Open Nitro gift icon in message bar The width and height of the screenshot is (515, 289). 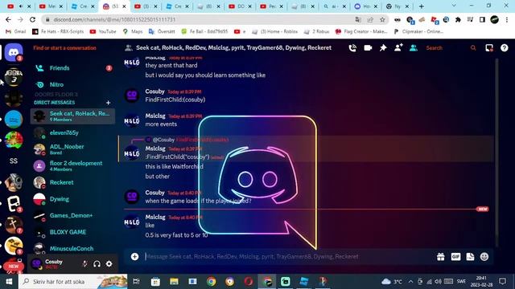click(x=441, y=257)
